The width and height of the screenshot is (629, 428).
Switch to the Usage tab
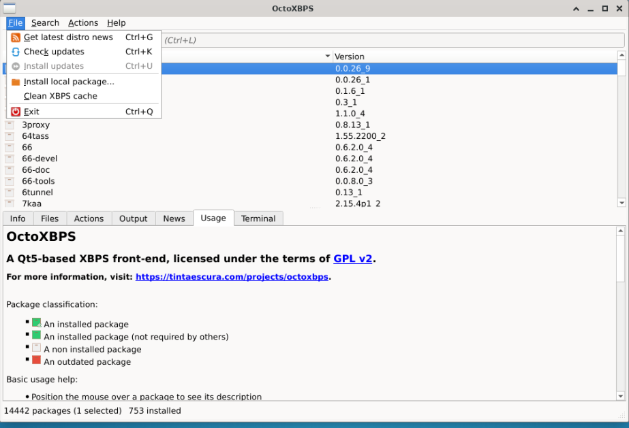click(213, 218)
